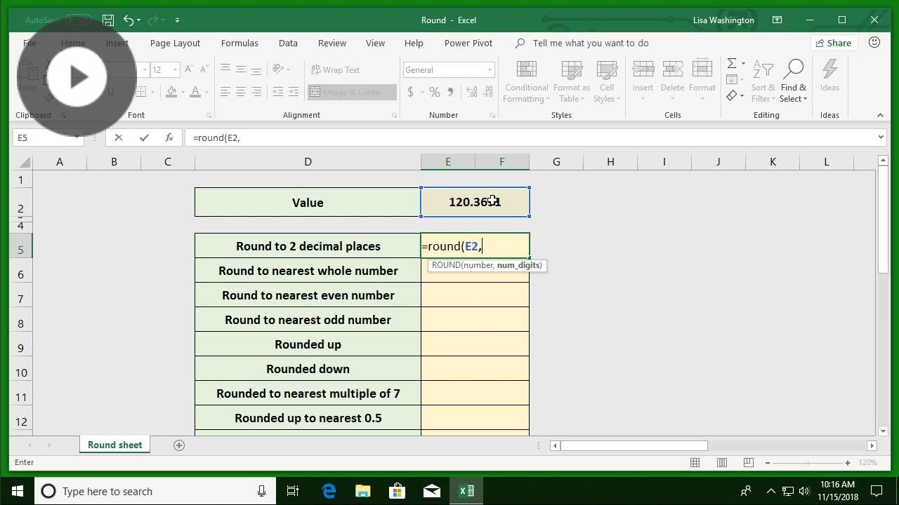Expand Conditional Formatting options
Screen dimensions: 899x505
527,82
